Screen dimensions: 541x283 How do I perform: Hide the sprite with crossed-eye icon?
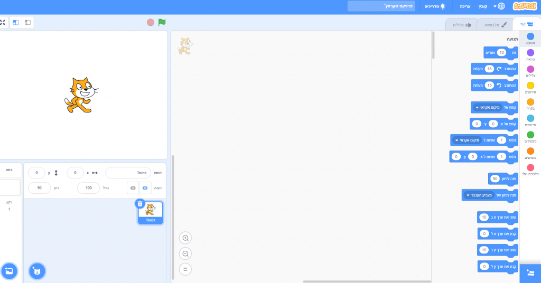(133, 188)
